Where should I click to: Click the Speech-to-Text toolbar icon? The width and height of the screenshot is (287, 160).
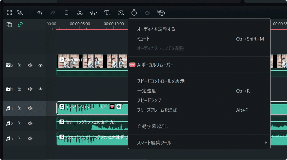click(x=161, y=12)
